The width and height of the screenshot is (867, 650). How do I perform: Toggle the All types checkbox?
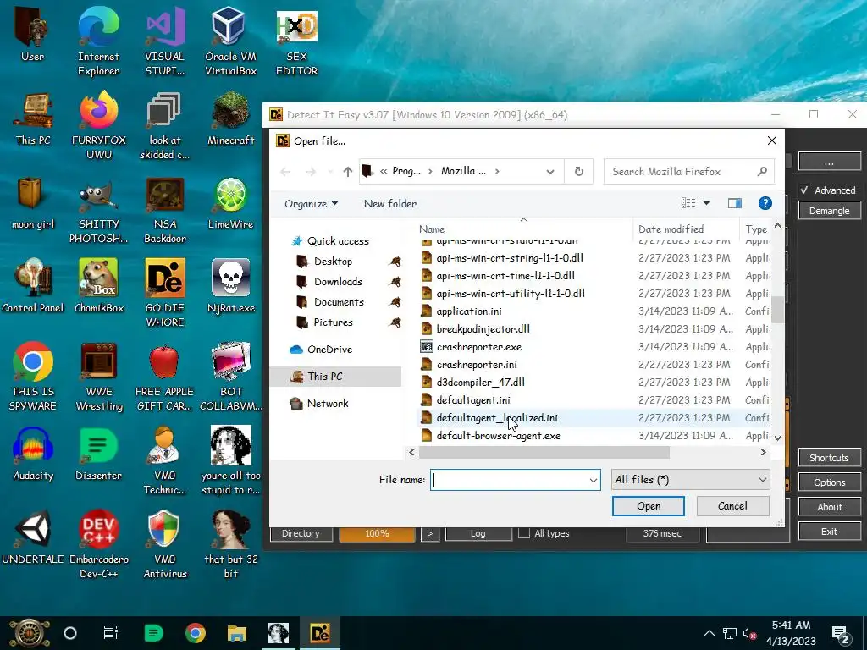pos(524,533)
